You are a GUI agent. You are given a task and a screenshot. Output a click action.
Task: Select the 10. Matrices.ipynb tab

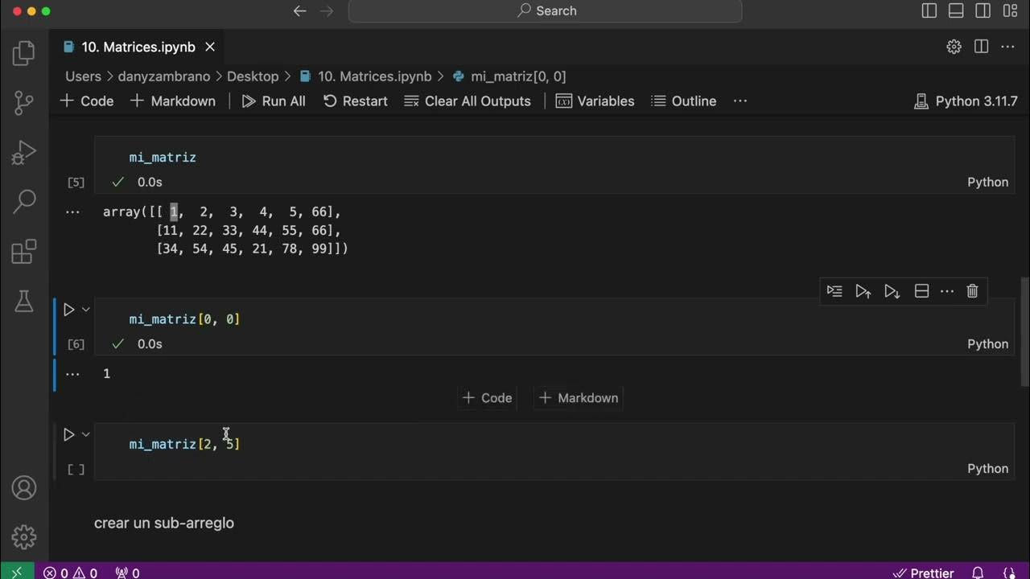click(x=138, y=47)
